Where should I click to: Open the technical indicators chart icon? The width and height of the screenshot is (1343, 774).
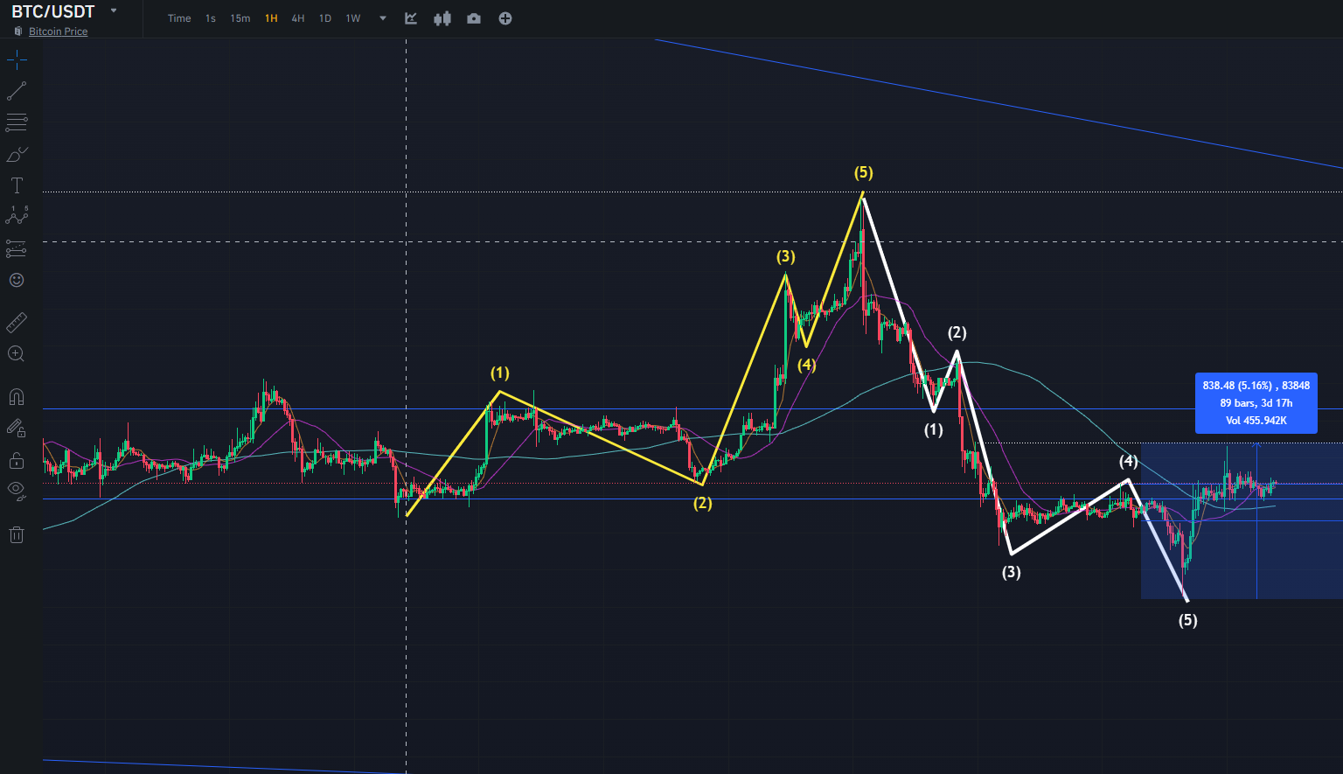[411, 18]
